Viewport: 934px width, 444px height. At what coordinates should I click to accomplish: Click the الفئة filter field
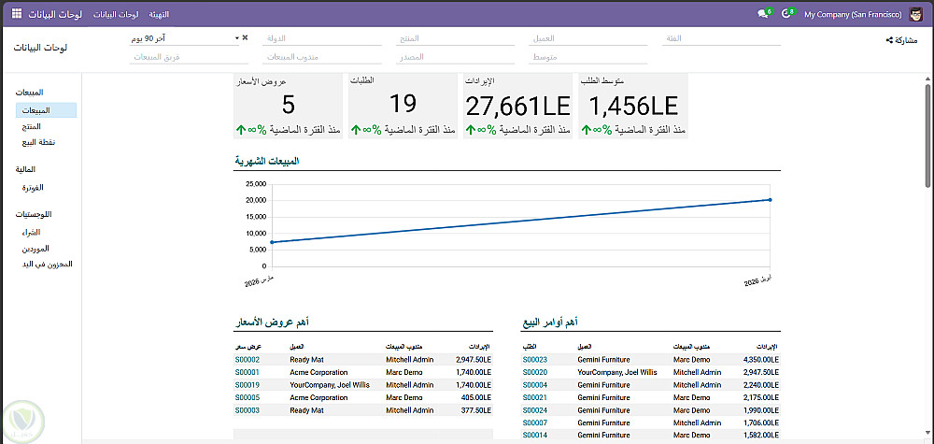pos(721,38)
